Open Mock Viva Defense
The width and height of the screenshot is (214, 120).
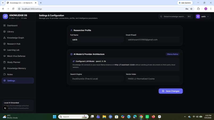click(x=18, y=56)
